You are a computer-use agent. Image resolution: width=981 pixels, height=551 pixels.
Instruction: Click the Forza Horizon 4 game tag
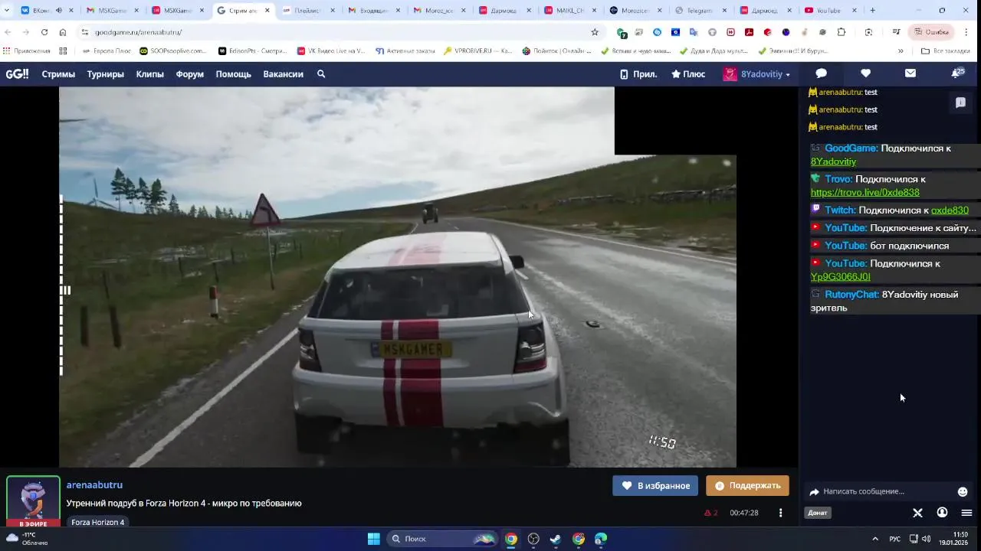pyautogui.click(x=98, y=522)
